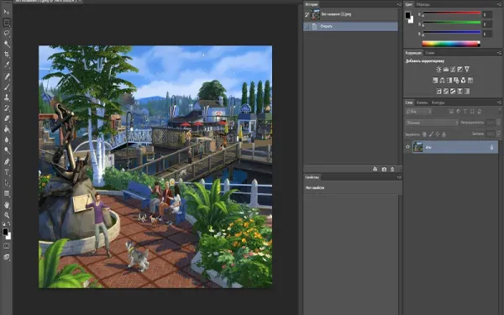Viewport: 504px width, 315px height.
Task: Change screen mode at toolbar bottom
Action: tap(7, 257)
